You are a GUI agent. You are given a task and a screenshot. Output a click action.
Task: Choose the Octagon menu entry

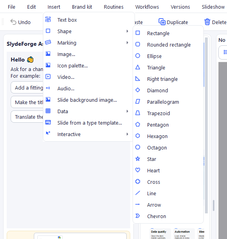click(x=168, y=148)
